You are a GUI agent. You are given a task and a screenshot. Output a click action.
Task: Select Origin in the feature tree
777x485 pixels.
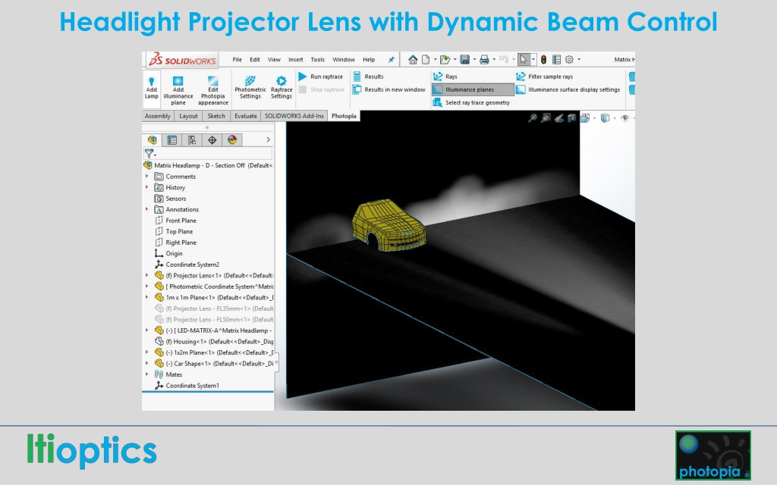coord(168,253)
